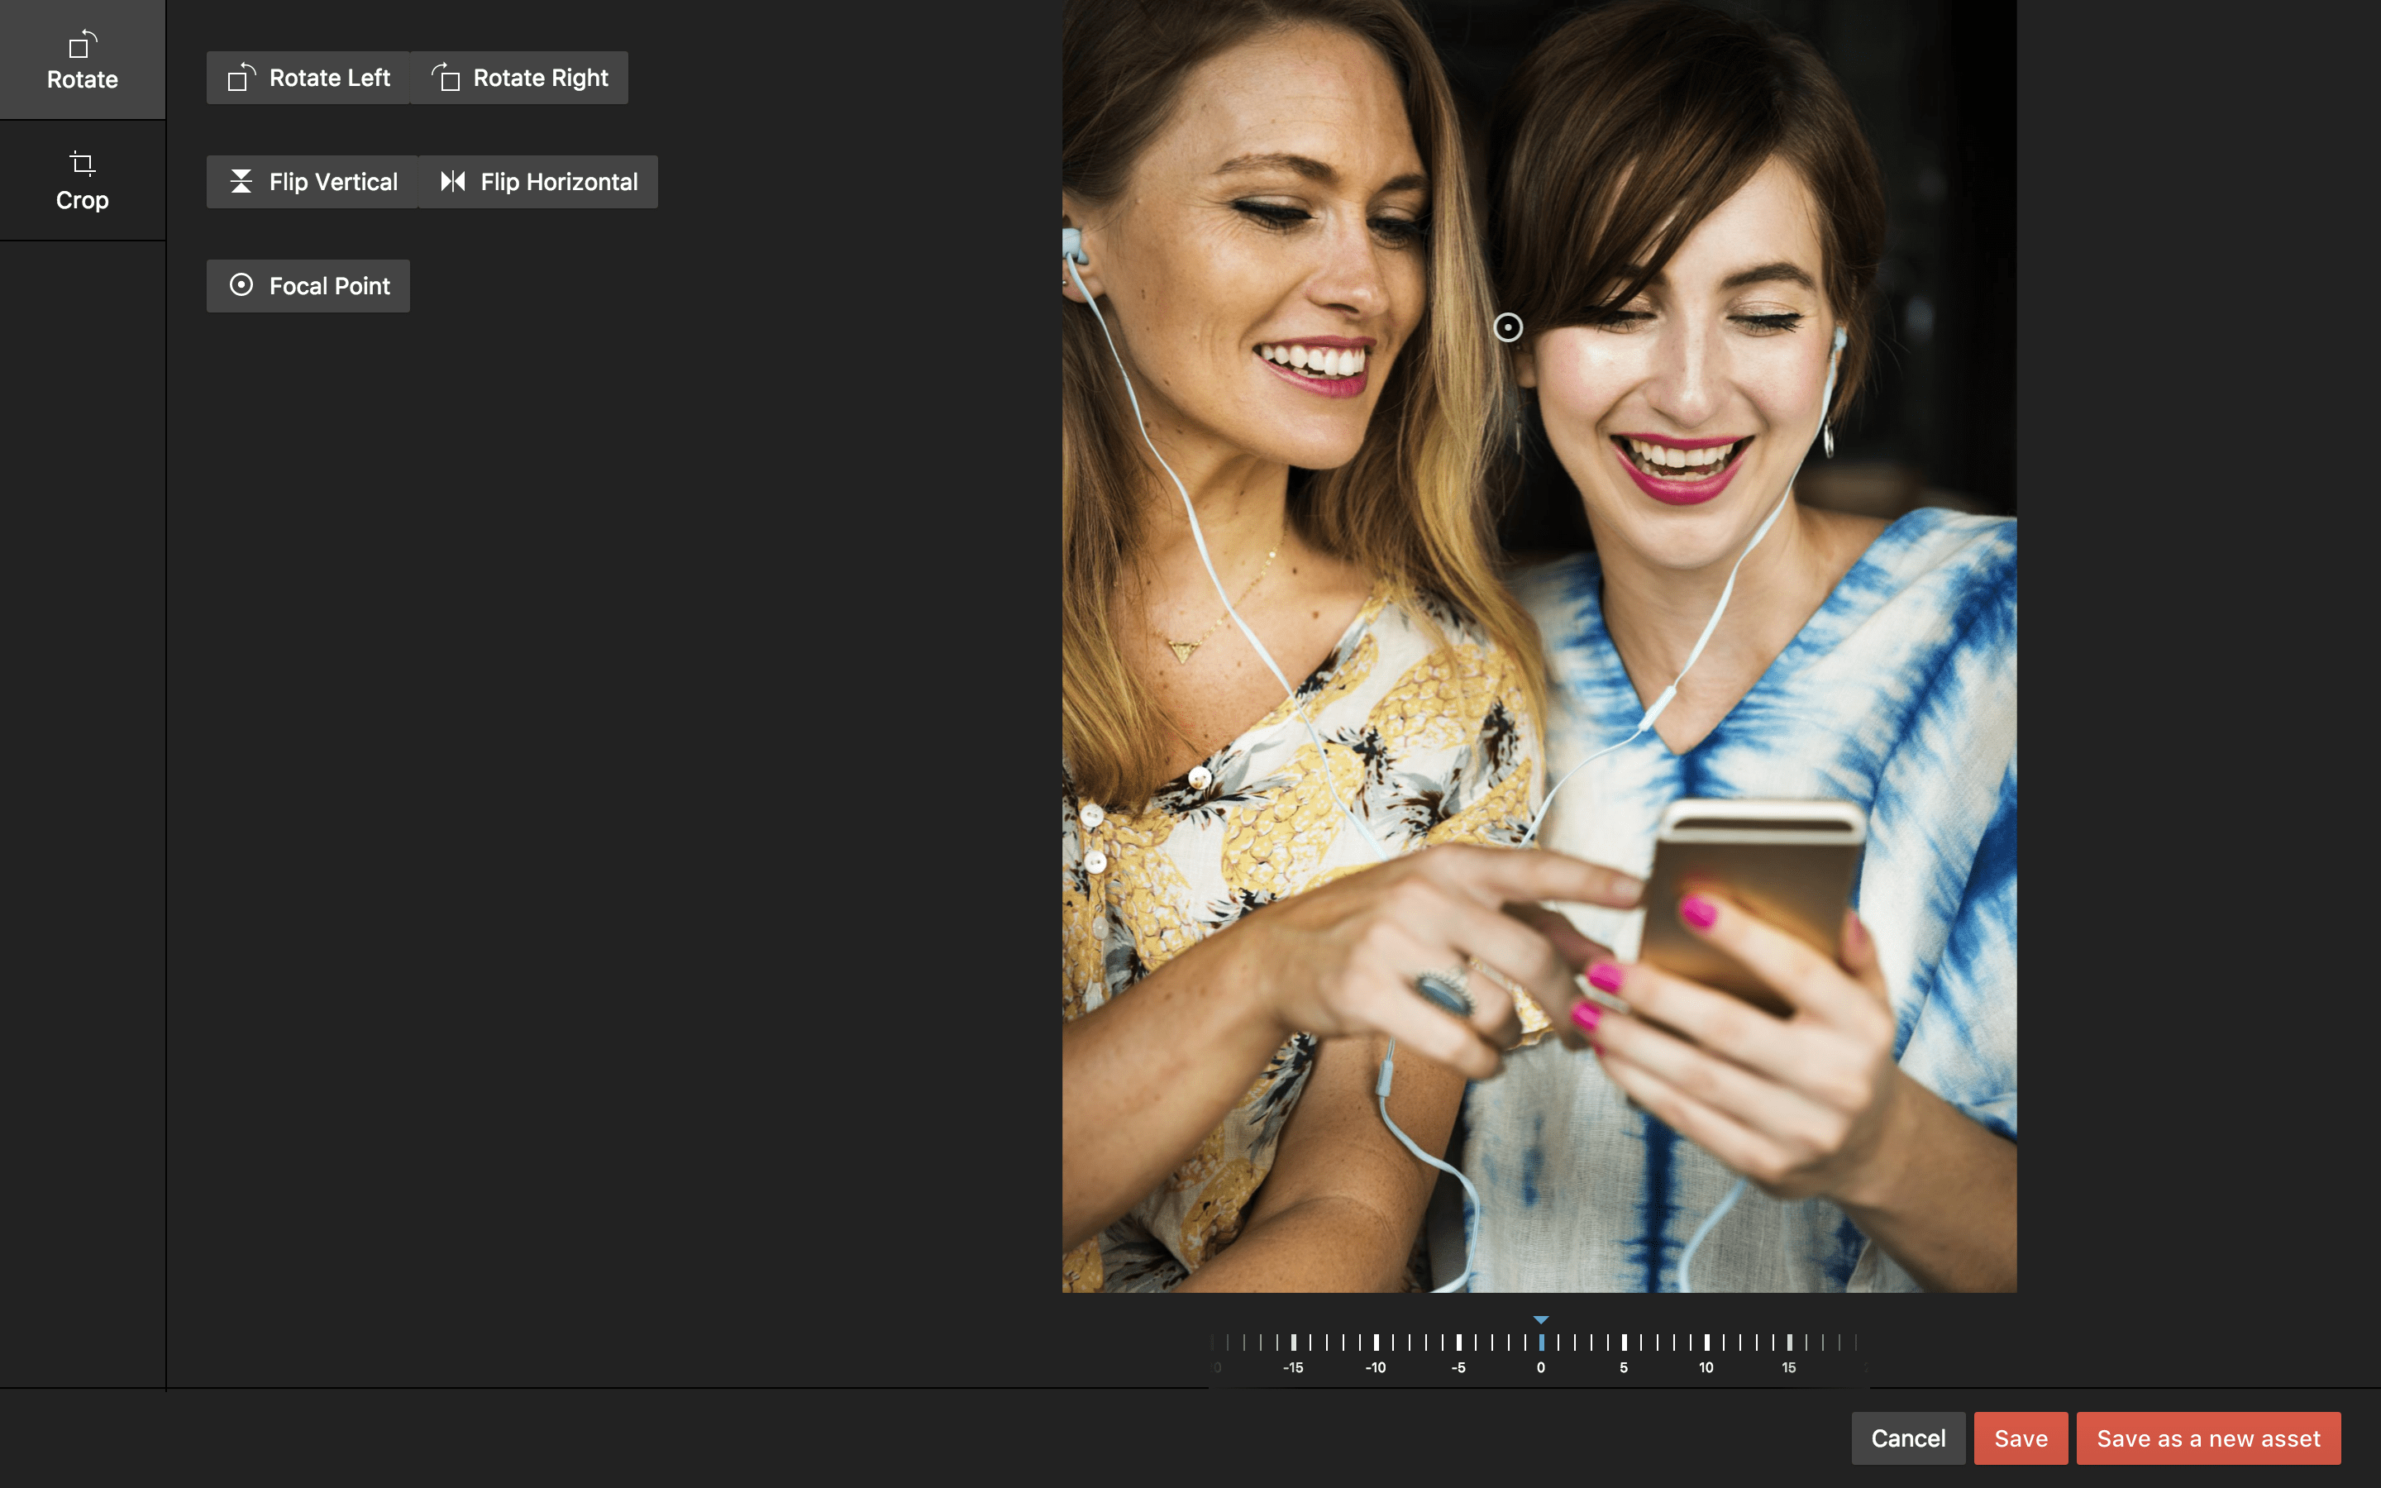The width and height of the screenshot is (2381, 1488).
Task: Switch to the Crop tab
Action: pos(83,200)
